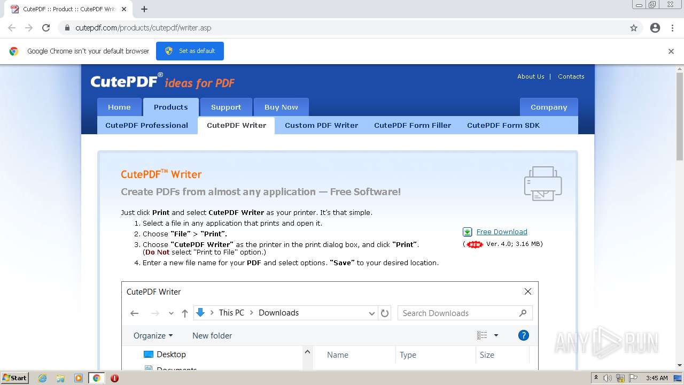684x385 pixels.
Task: Open the Company tab
Action: click(x=549, y=107)
